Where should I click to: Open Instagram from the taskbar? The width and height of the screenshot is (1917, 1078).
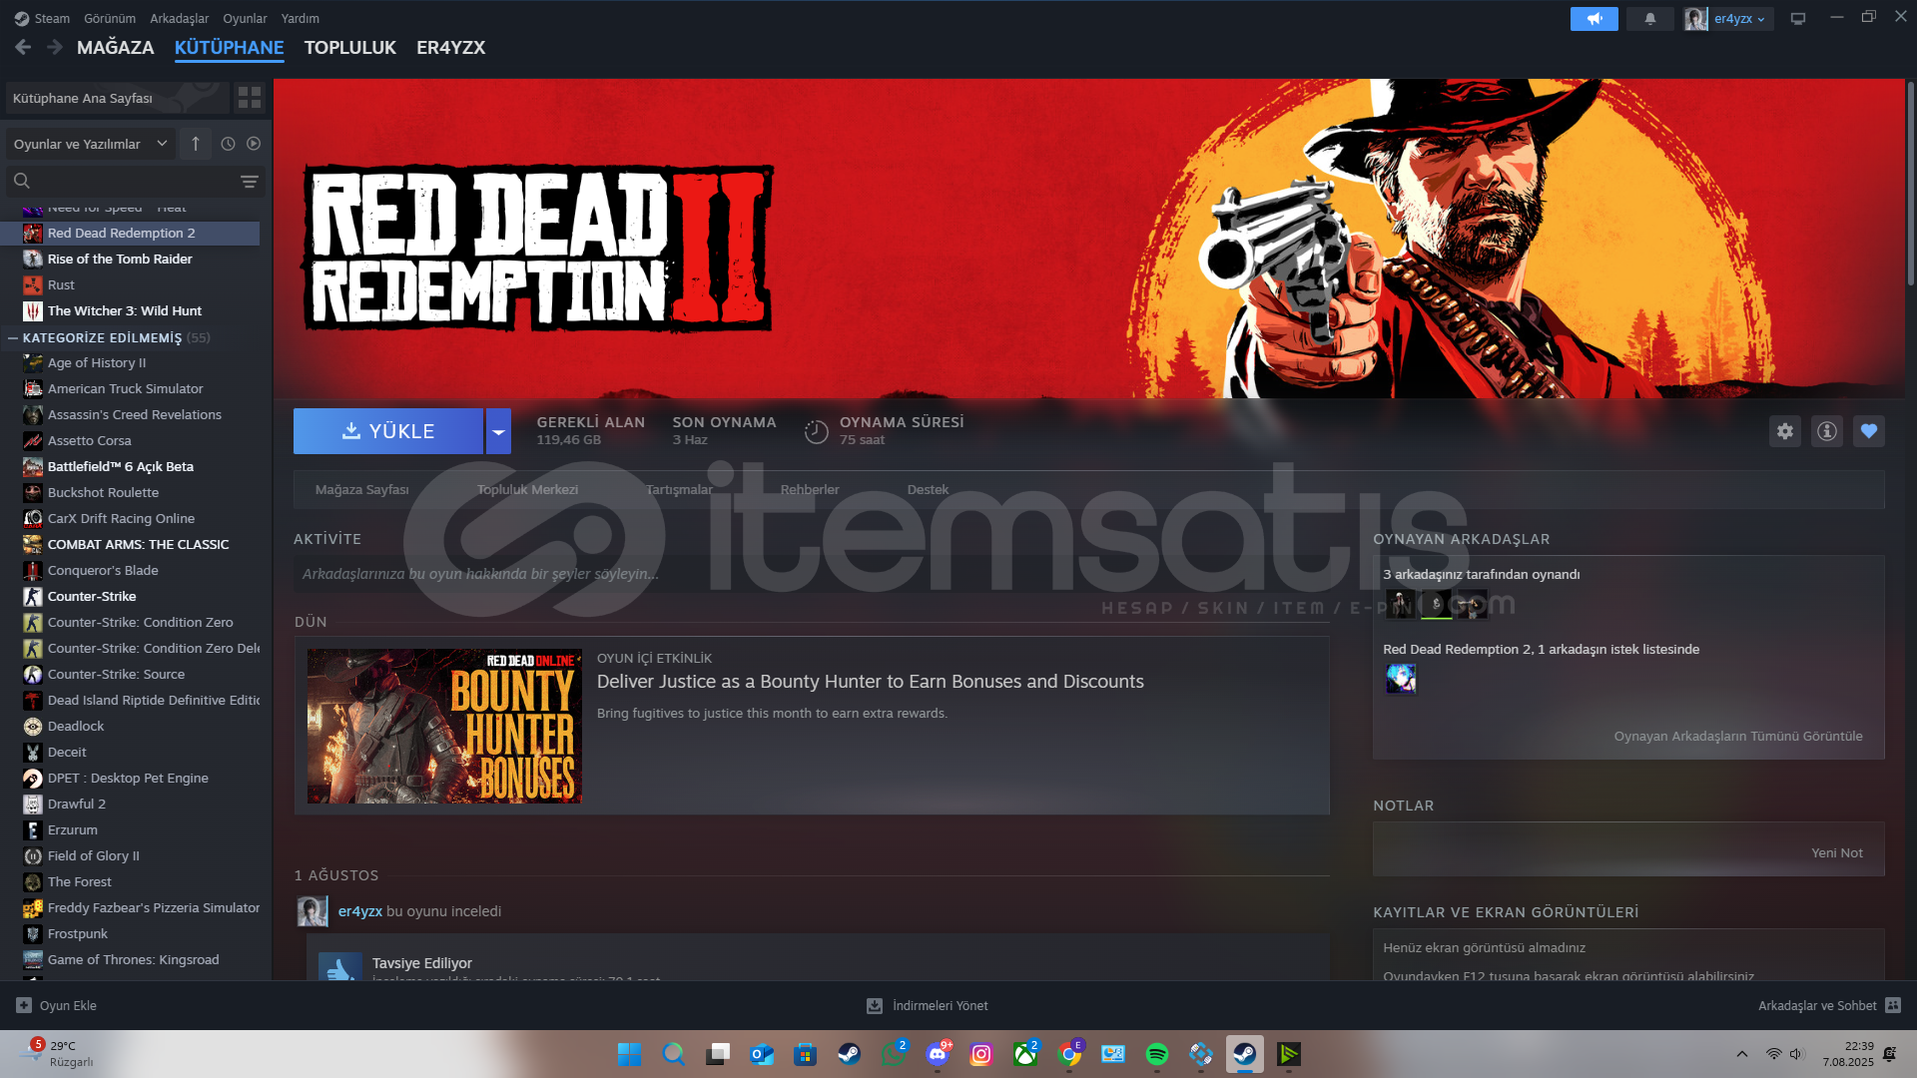(981, 1054)
